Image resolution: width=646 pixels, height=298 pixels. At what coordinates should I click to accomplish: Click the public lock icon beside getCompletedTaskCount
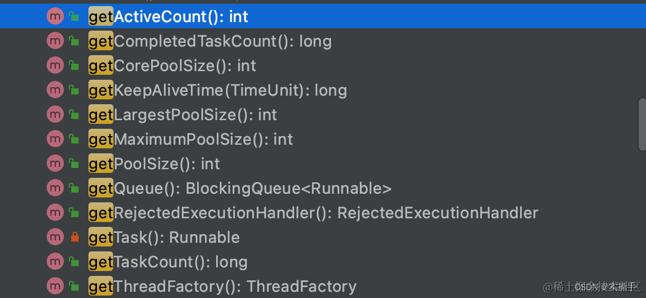[x=74, y=42]
